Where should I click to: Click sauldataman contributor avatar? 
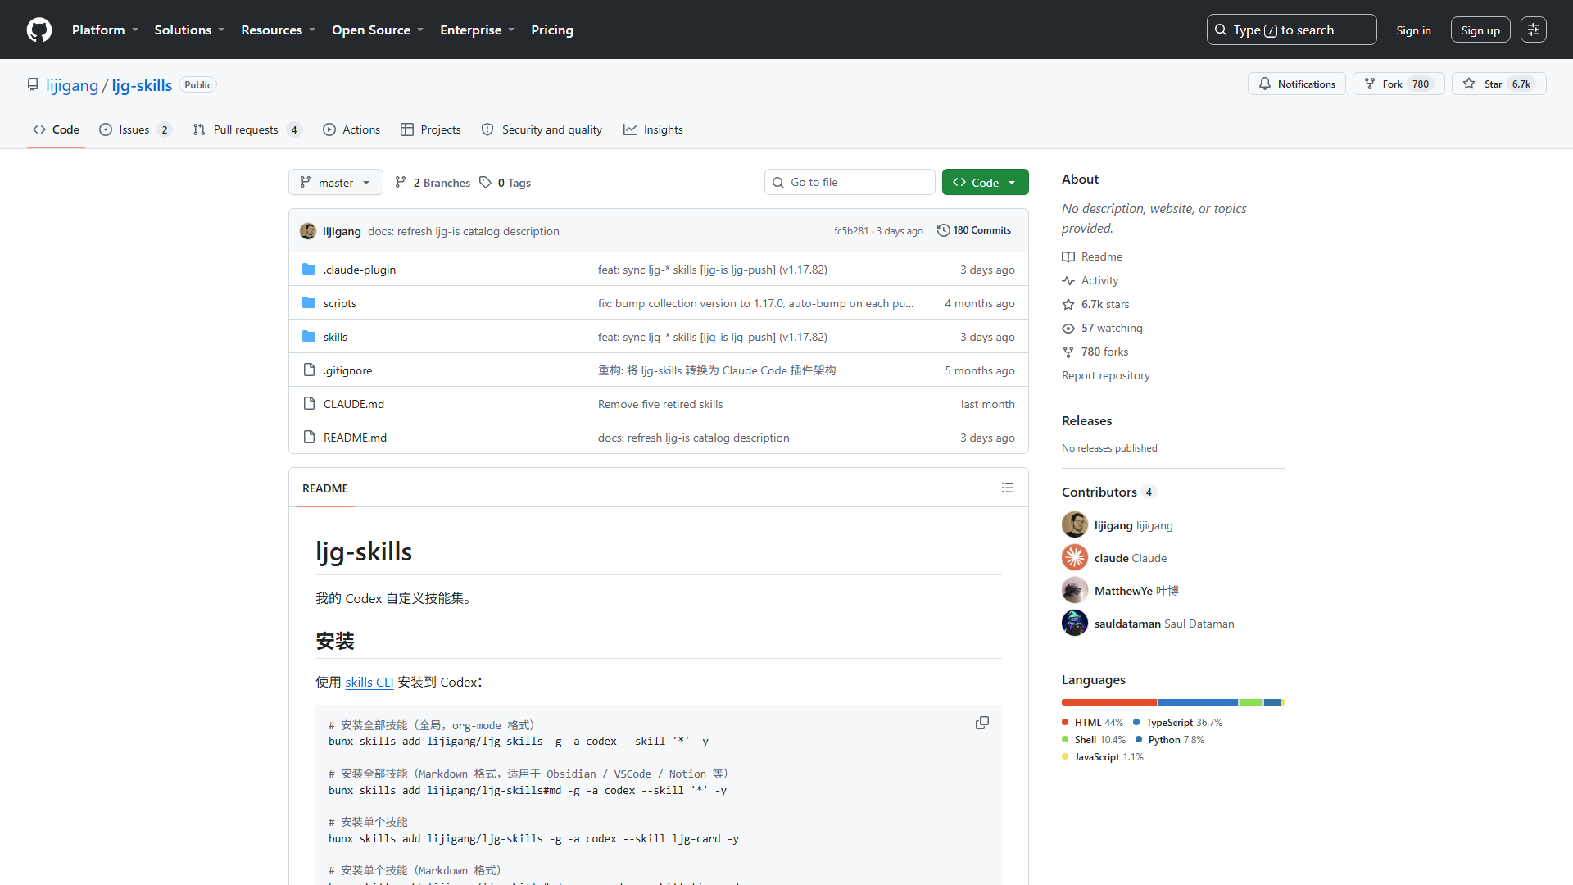[x=1075, y=624]
